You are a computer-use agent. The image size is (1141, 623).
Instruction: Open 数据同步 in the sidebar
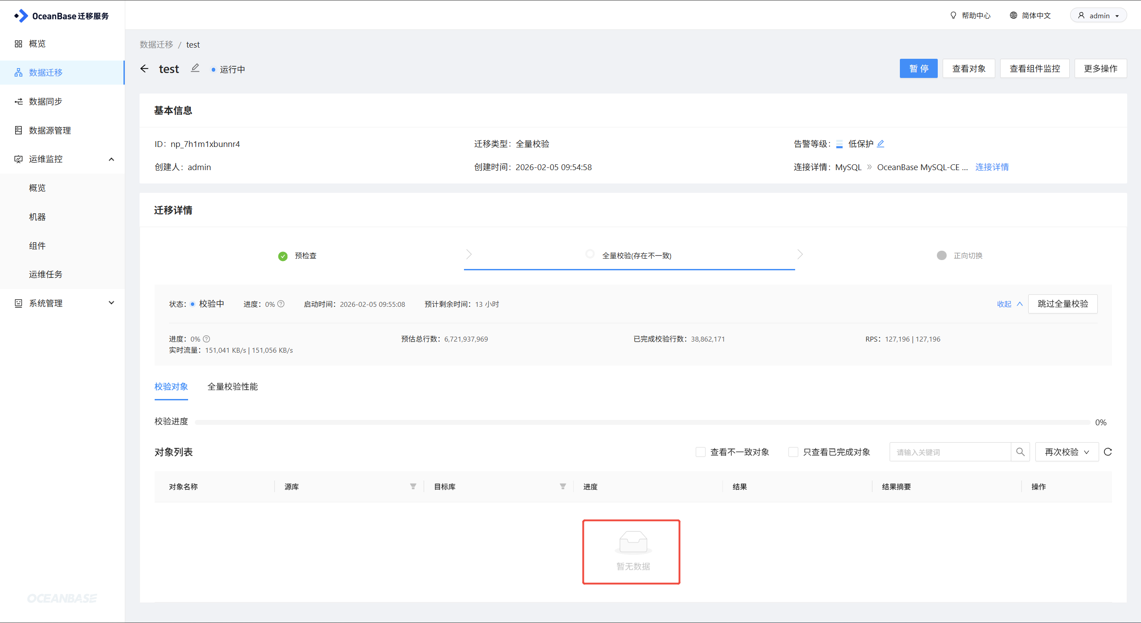pyautogui.click(x=45, y=102)
